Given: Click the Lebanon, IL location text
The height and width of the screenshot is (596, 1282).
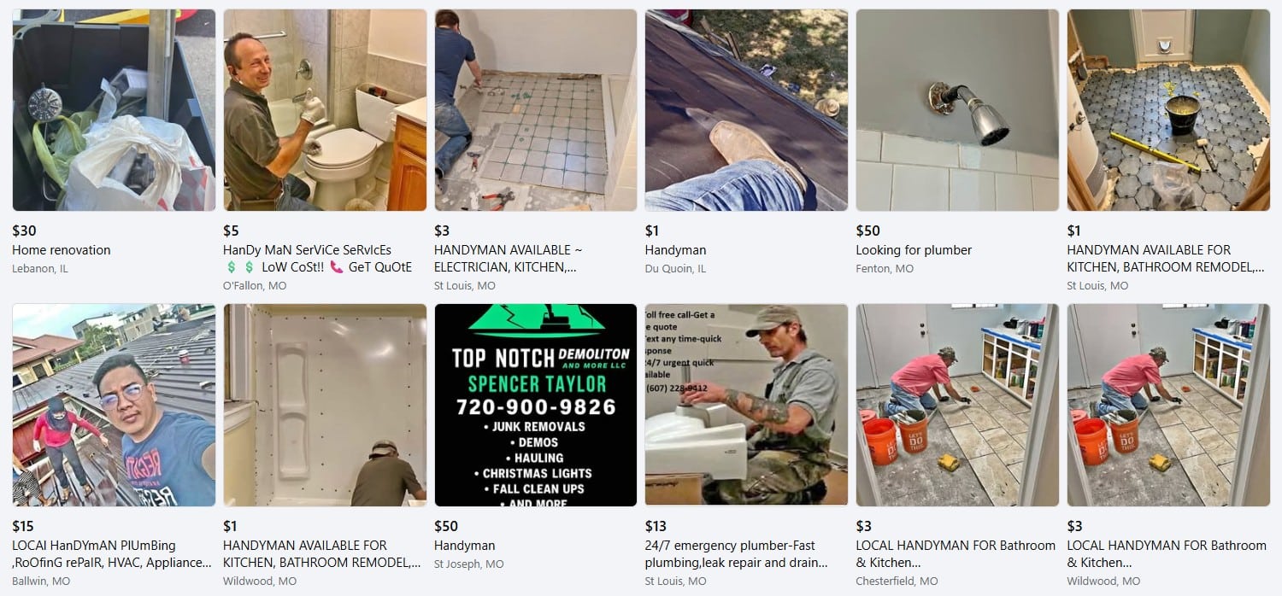Looking at the screenshot, I should [40, 268].
